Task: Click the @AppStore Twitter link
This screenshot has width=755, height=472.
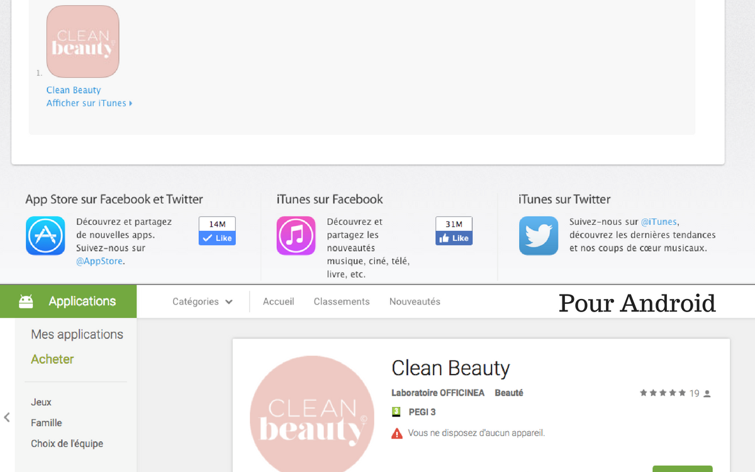Action: pos(99,261)
